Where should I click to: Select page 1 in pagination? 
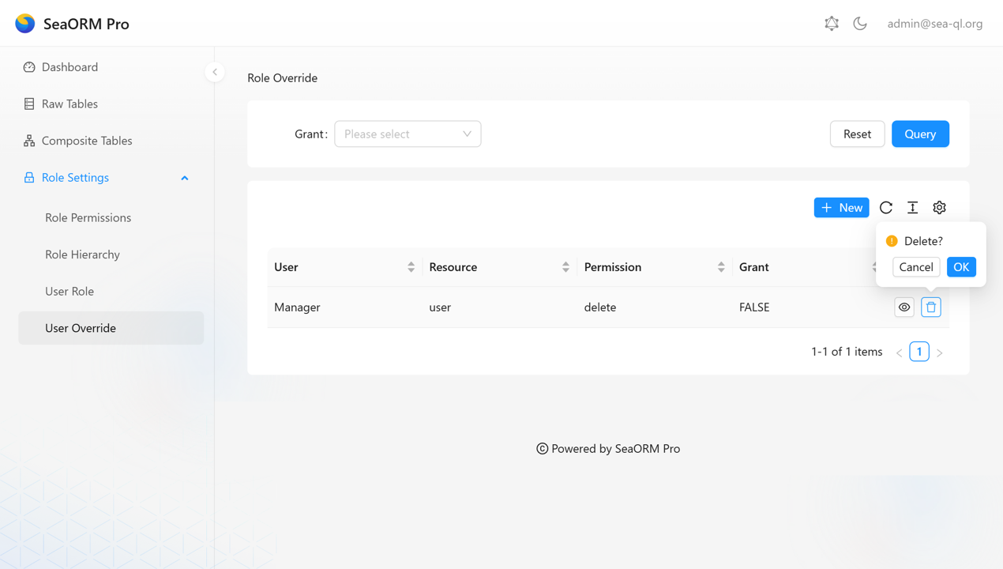919,352
